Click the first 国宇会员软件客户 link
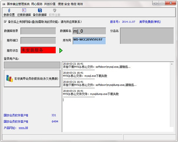178x142 pixels. 16,115
